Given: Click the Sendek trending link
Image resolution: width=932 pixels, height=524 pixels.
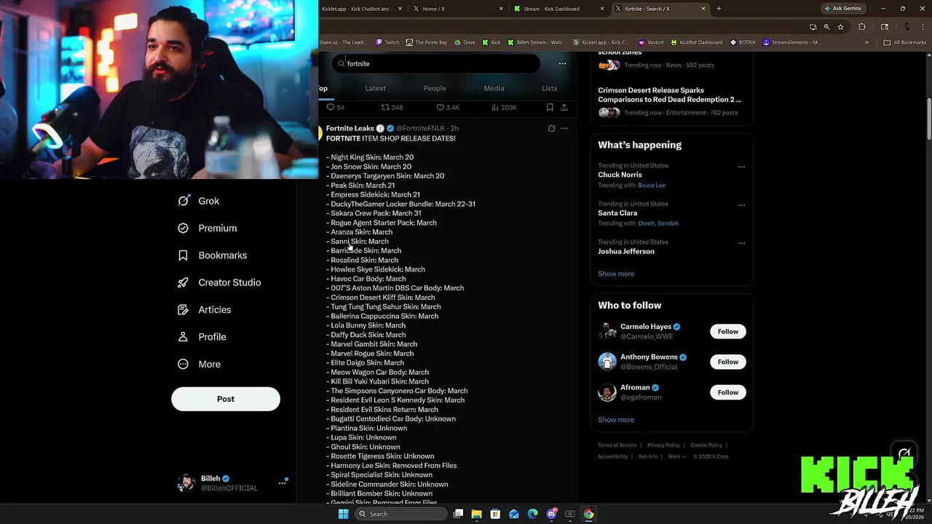Looking at the screenshot, I should click(x=668, y=223).
